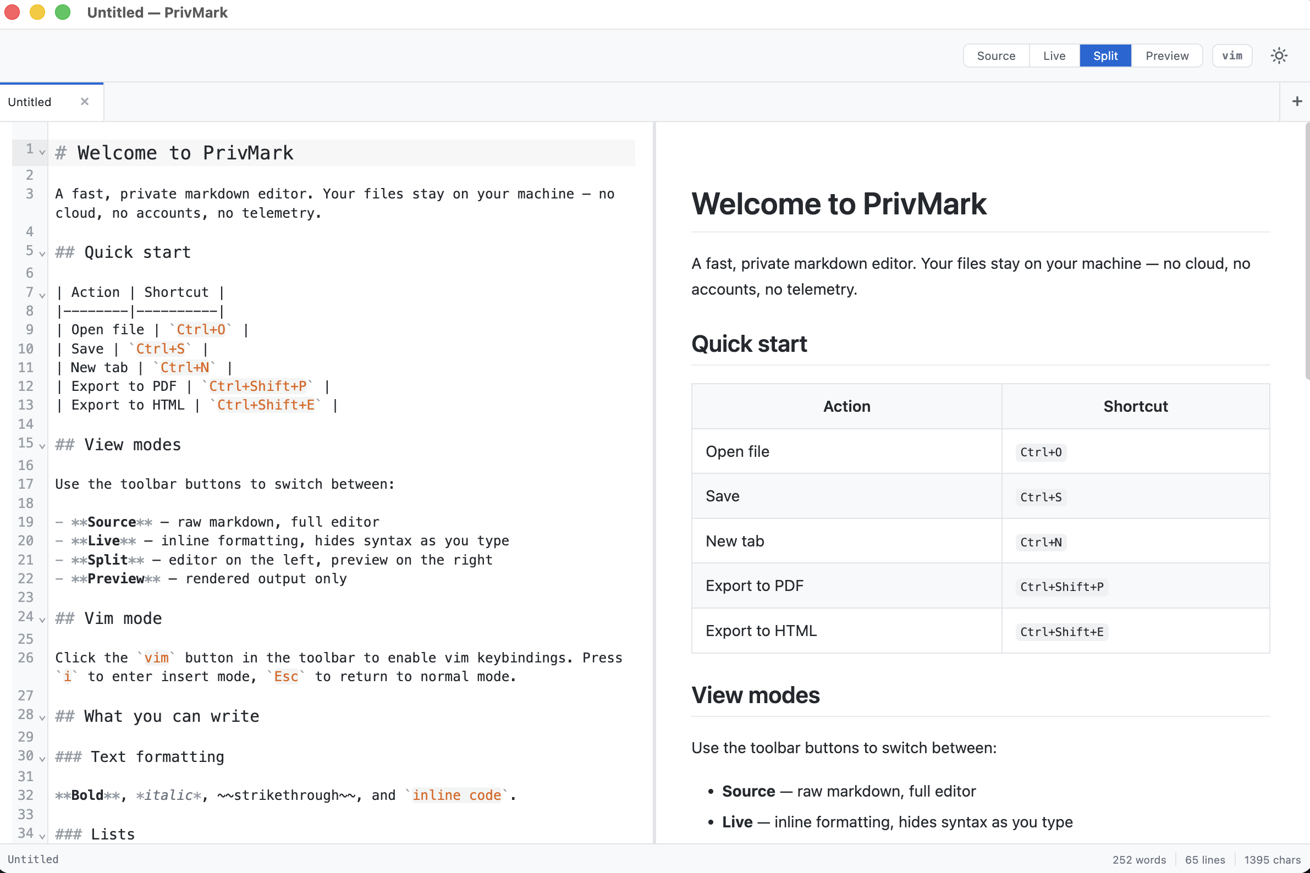1310x873 pixels.
Task: Switch to Live view mode
Action: 1054,55
